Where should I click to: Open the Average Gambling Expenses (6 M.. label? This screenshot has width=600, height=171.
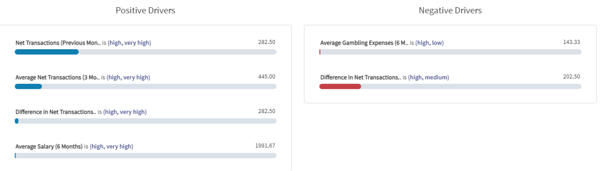[364, 43]
